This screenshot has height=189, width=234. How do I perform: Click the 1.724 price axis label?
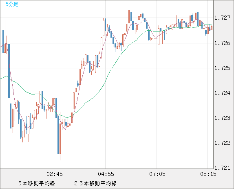tap(222, 93)
